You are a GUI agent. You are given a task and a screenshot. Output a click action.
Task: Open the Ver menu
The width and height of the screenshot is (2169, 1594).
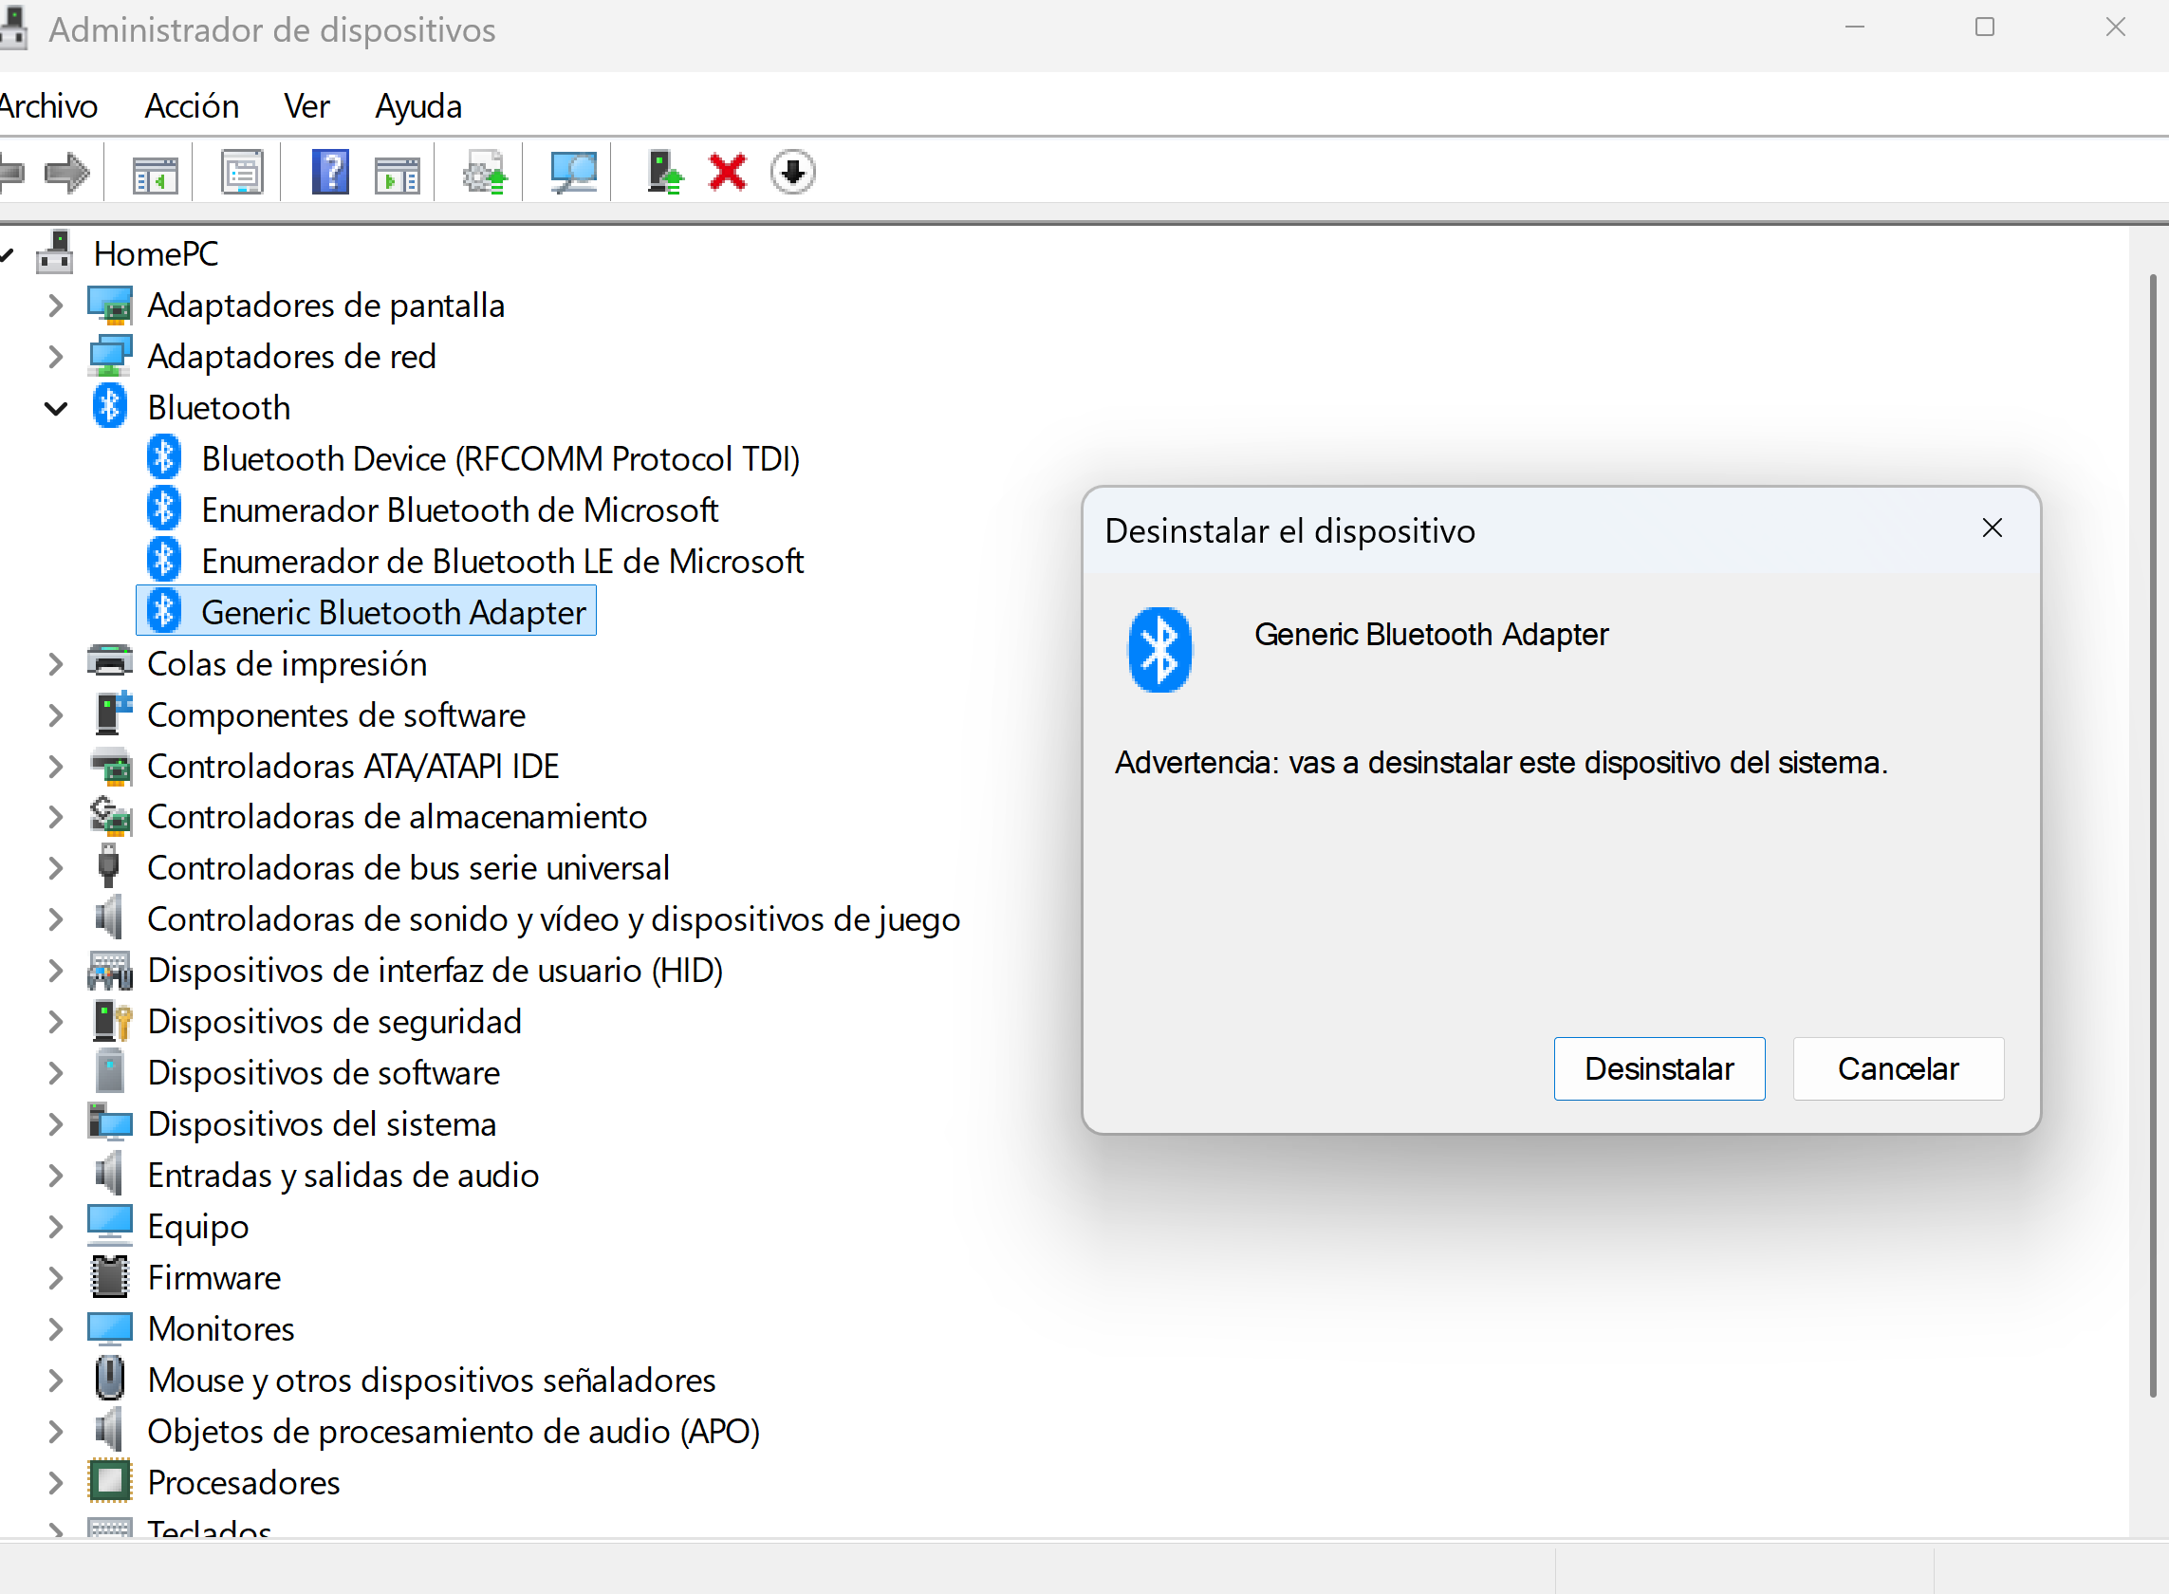306,106
